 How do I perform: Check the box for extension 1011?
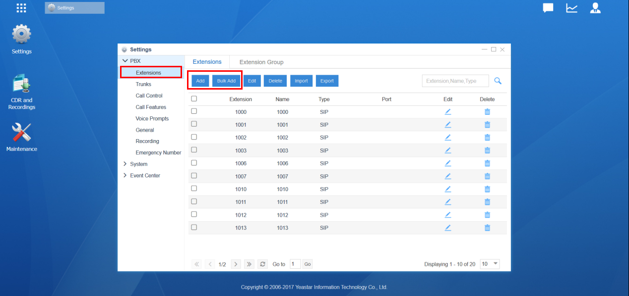tap(194, 201)
